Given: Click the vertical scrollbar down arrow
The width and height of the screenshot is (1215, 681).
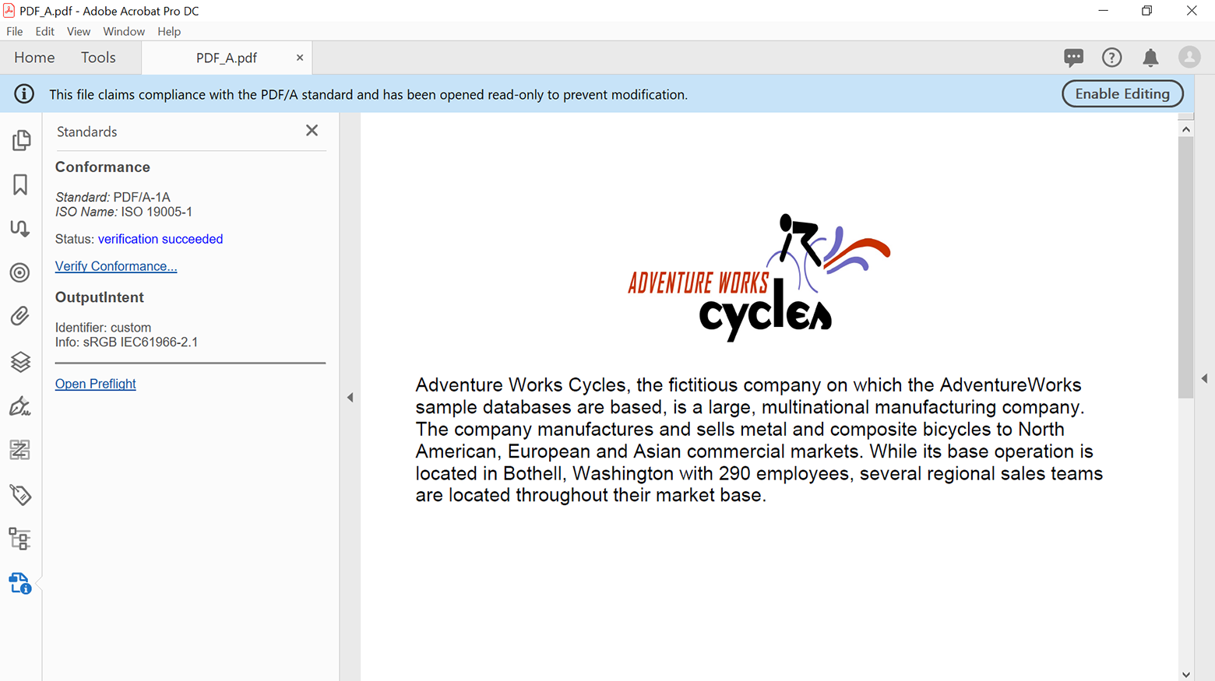Looking at the screenshot, I should [1185, 674].
